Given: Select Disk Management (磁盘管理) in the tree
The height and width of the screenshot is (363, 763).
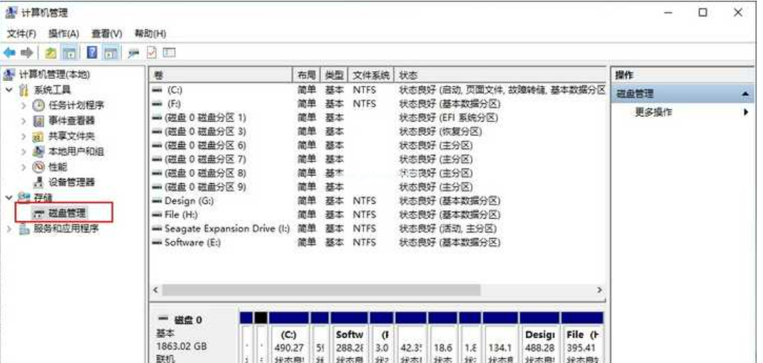Looking at the screenshot, I should [x=67, y=213].
